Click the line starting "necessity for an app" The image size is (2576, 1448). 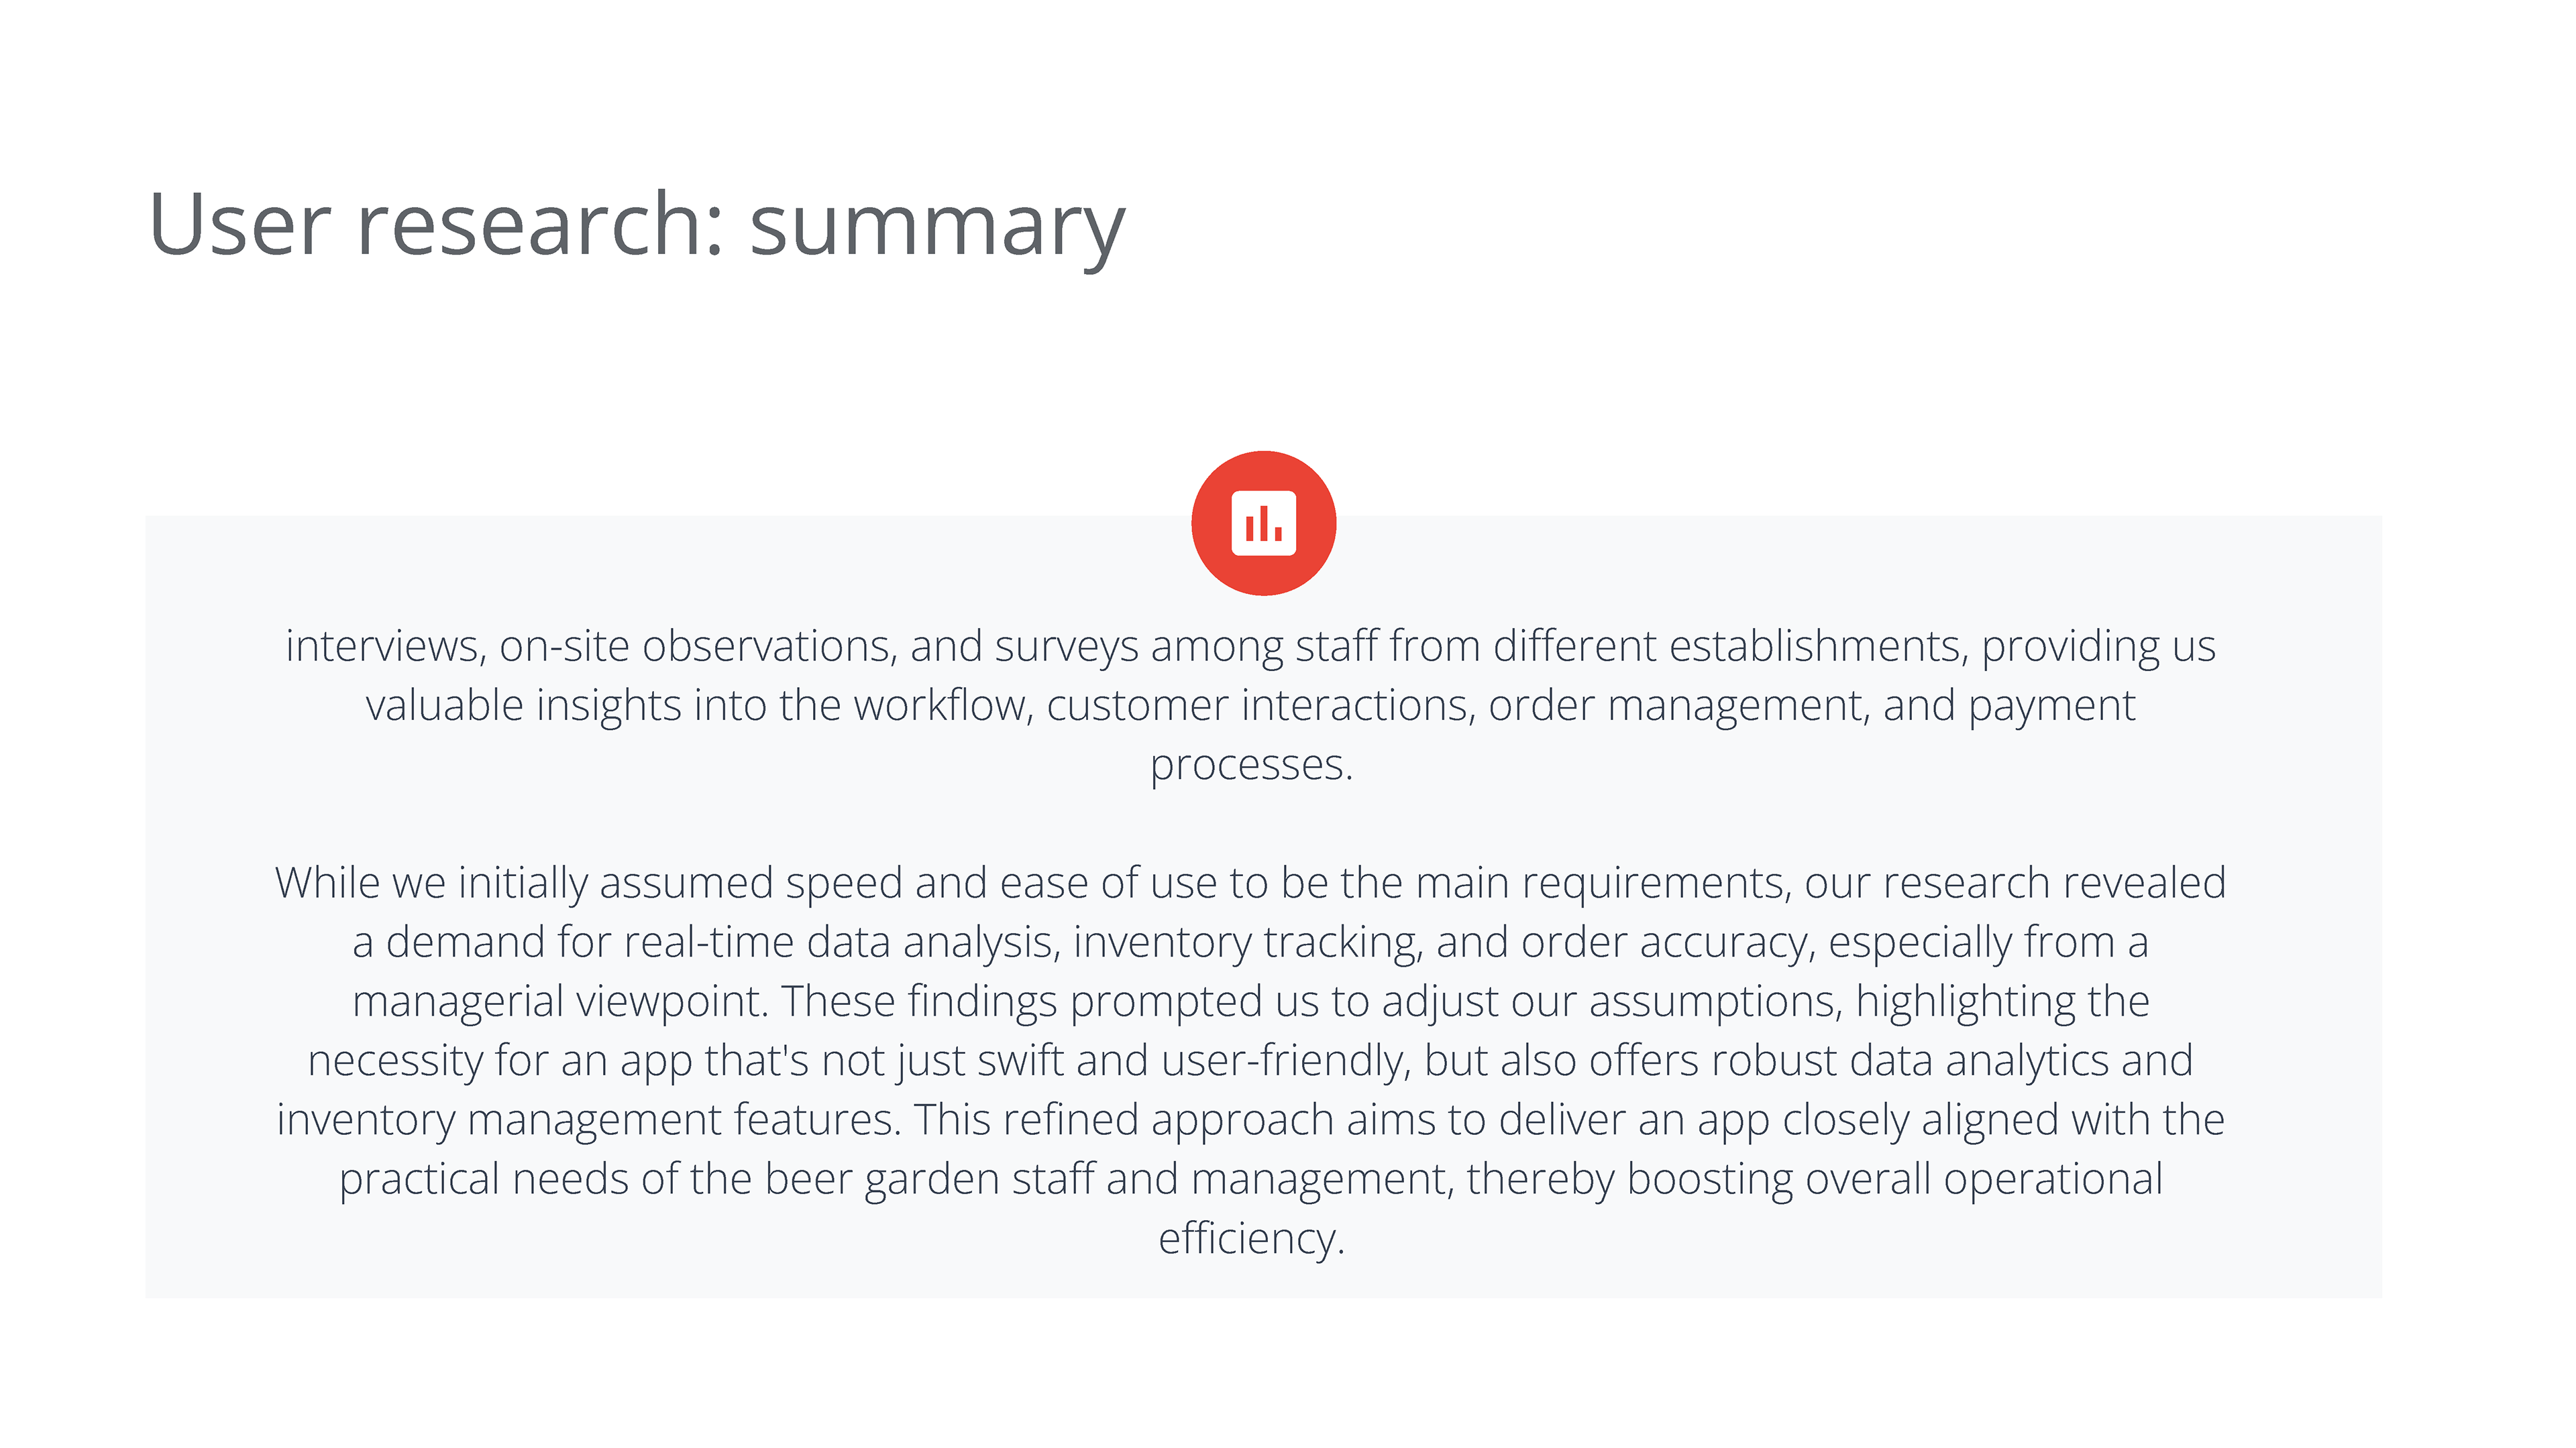(x=1250, y=1061)
